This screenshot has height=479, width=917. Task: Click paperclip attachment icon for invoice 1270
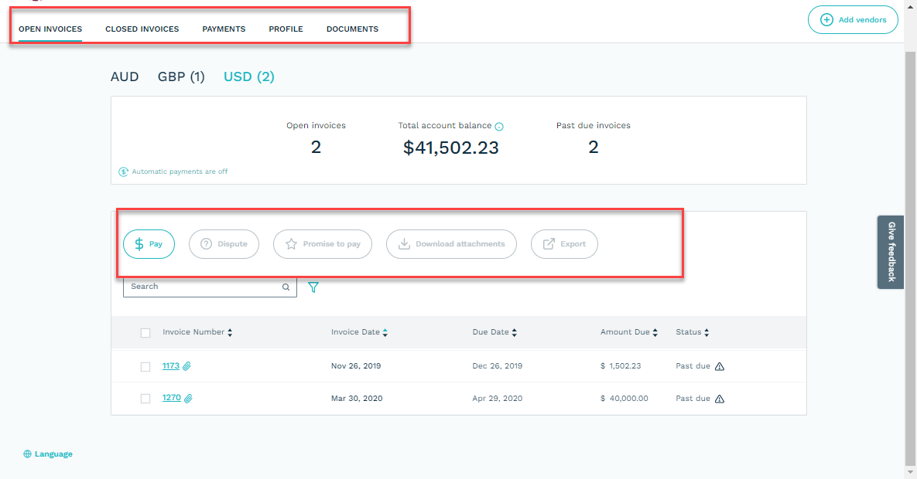pos(188,399)
